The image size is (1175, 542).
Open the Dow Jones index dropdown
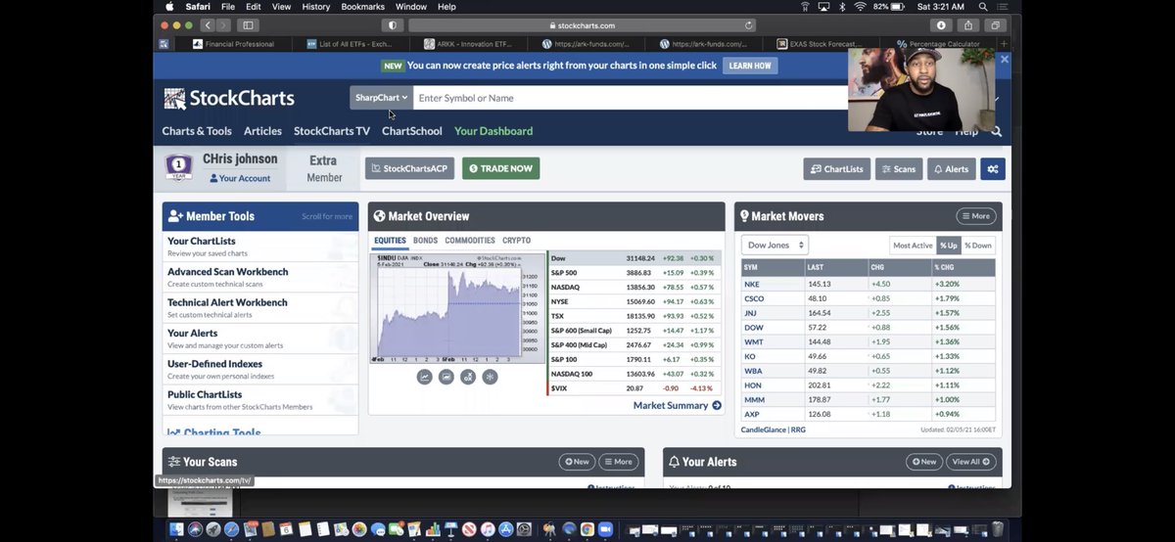(x=775, y=246)
